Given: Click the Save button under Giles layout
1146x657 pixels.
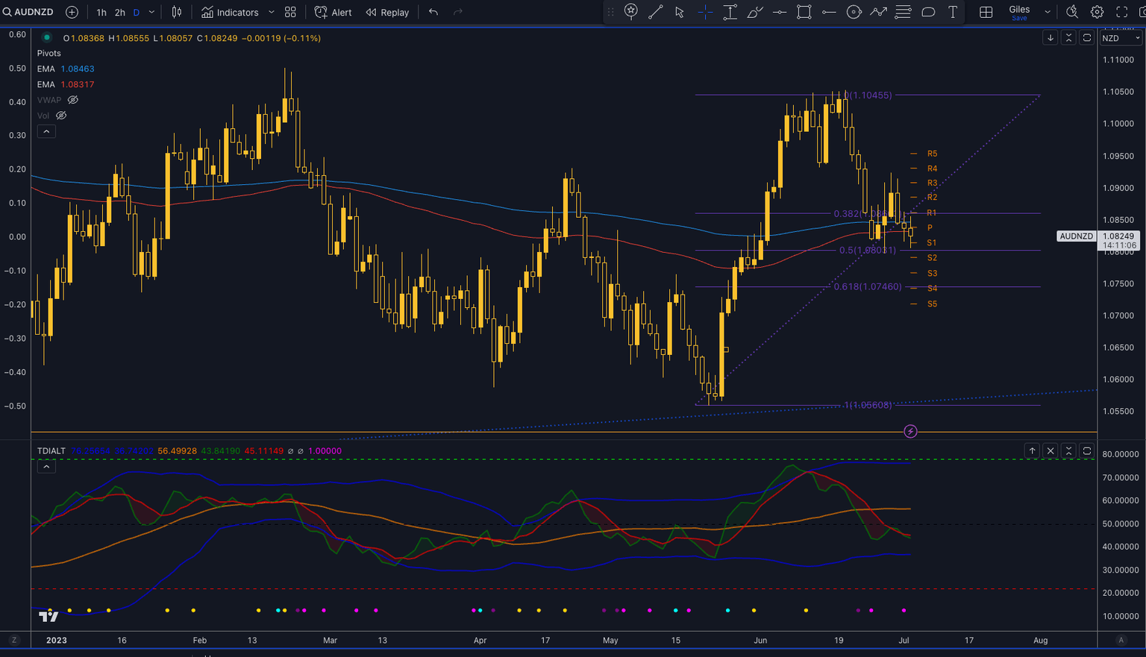Looking at the screenshot, I should [1018, 18].
